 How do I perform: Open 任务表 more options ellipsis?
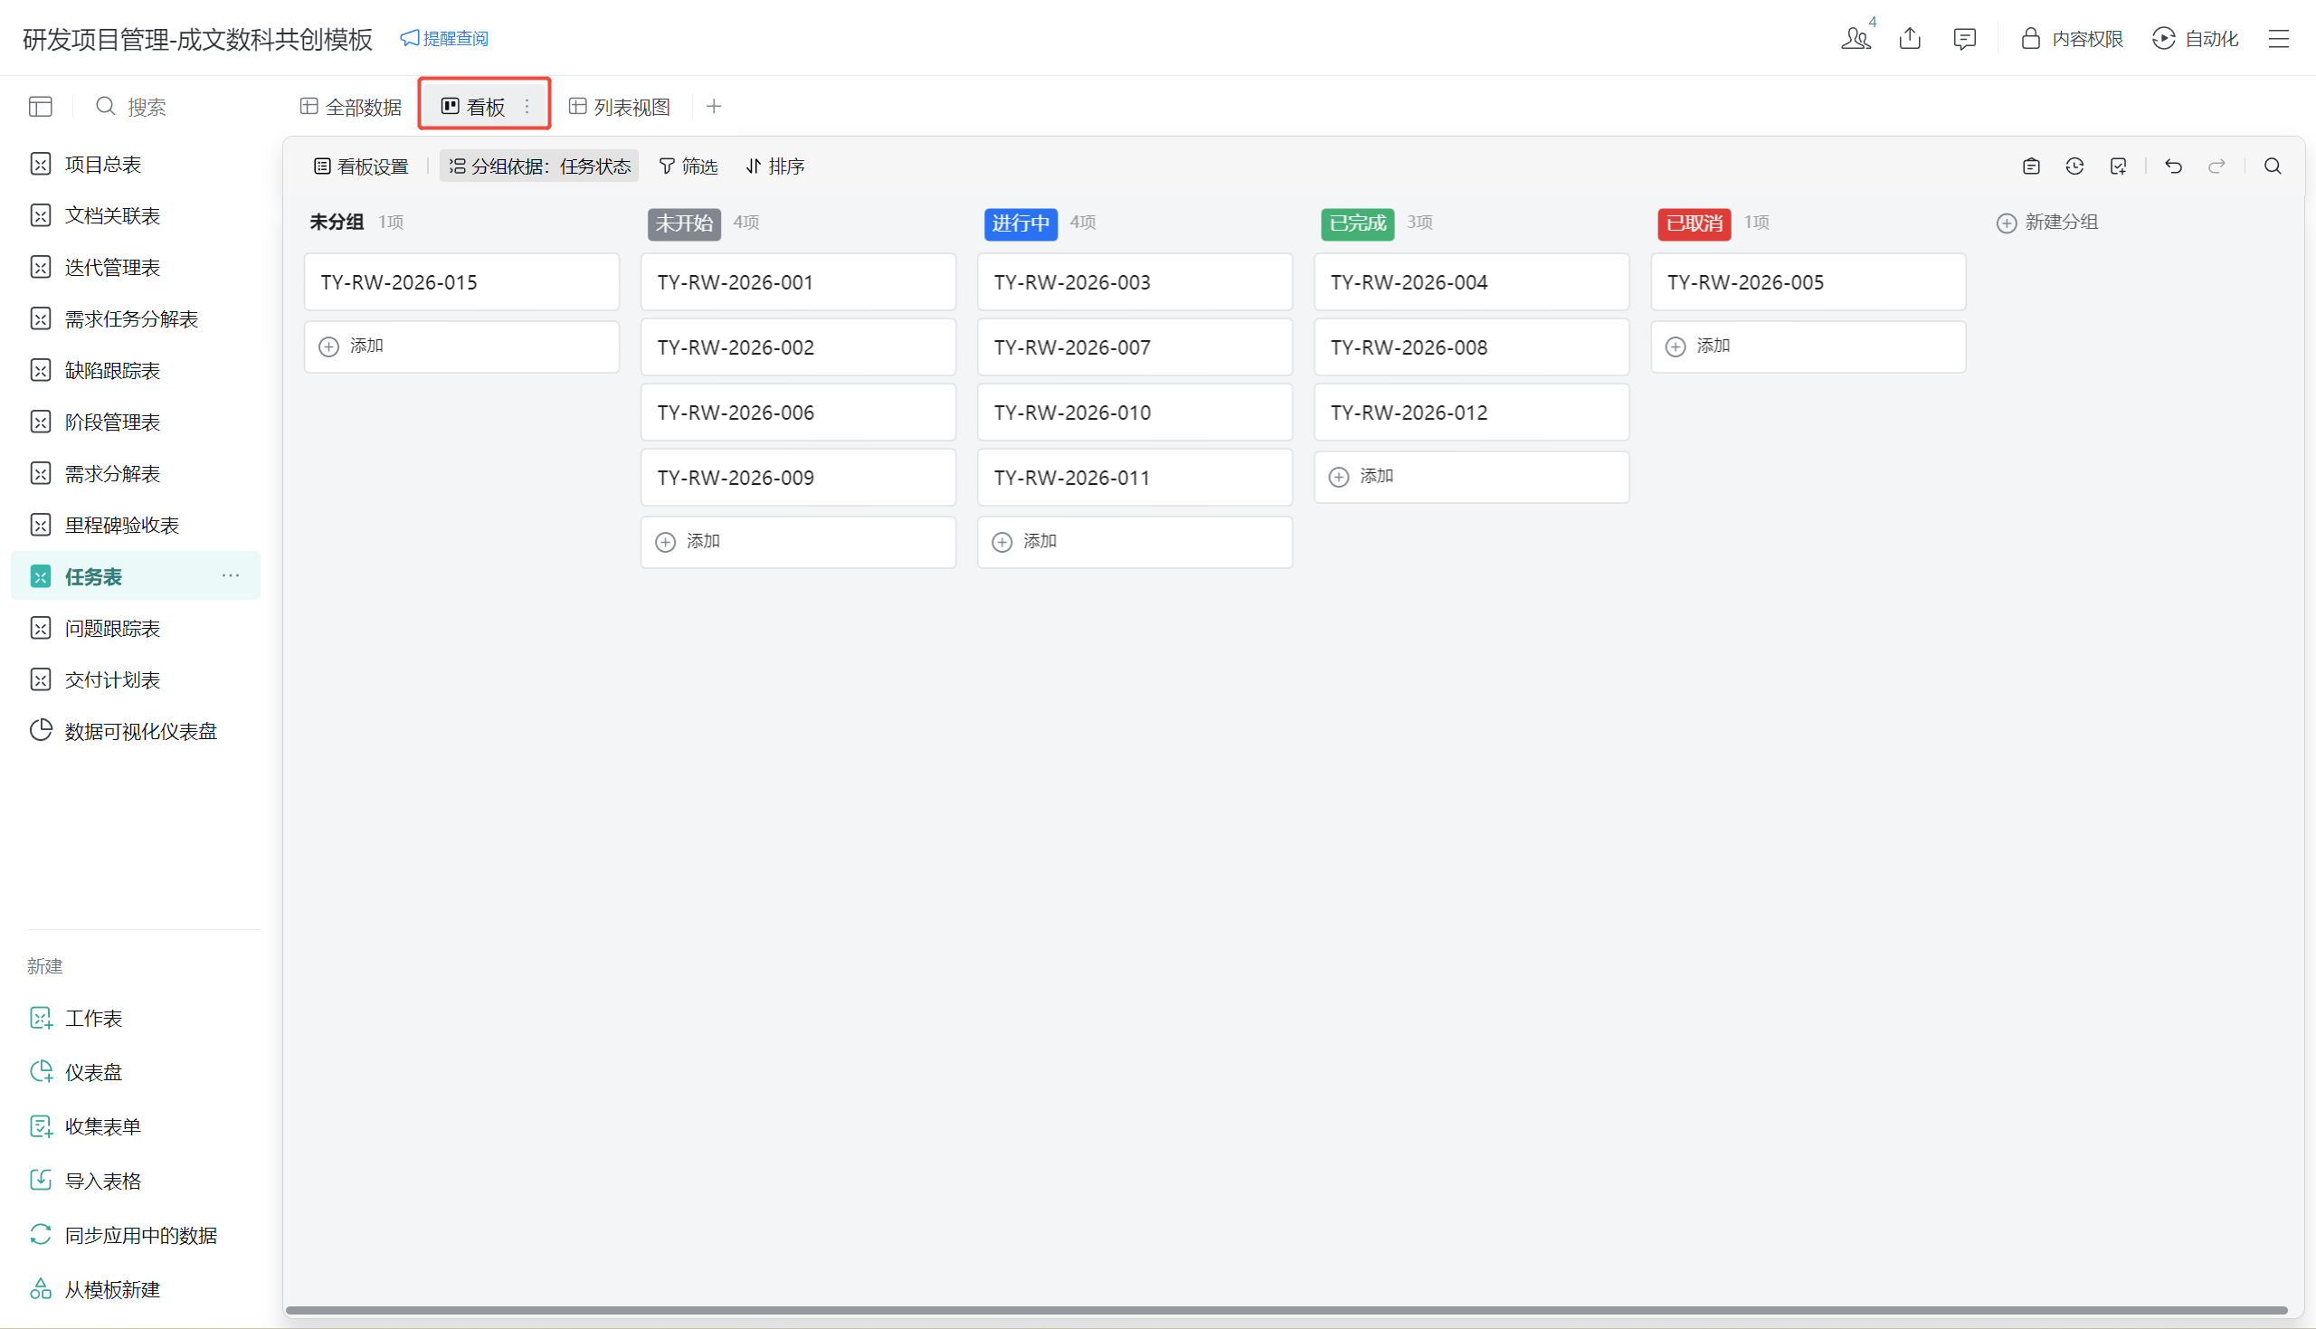230,576
